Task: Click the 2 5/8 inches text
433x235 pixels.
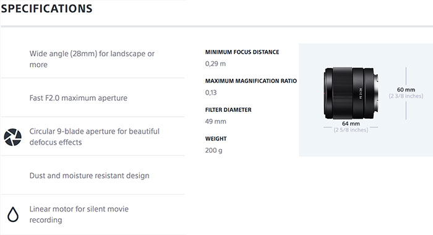Action: click(x=351, y=130)
